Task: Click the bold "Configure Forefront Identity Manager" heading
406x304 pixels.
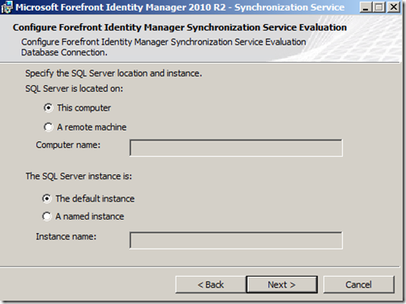Action: [180, 27]
